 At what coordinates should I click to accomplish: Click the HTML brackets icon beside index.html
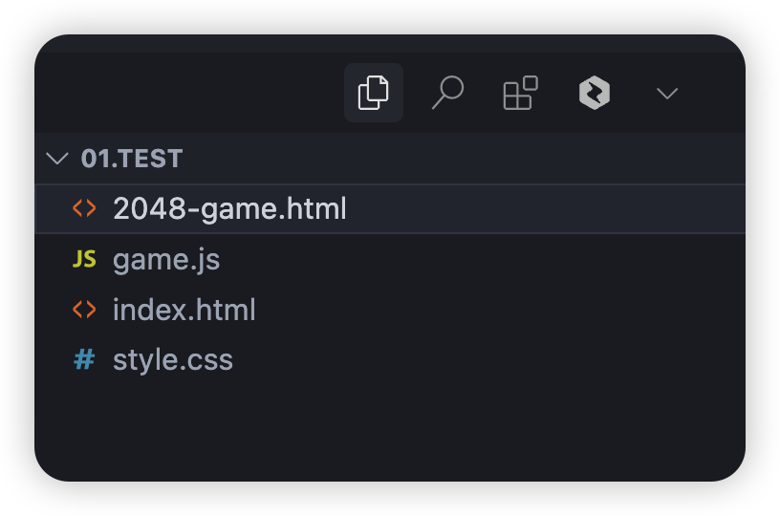click(84, 310)
